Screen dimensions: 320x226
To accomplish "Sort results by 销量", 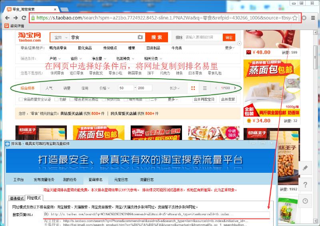I will point(67,88).
